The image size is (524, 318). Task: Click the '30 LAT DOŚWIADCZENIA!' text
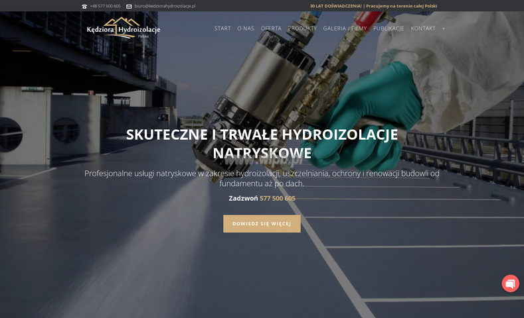coord(336,6)
